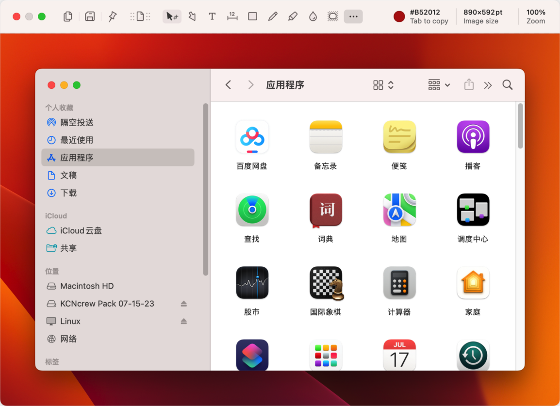Open the group-by options dropdown

pos(439,85)
